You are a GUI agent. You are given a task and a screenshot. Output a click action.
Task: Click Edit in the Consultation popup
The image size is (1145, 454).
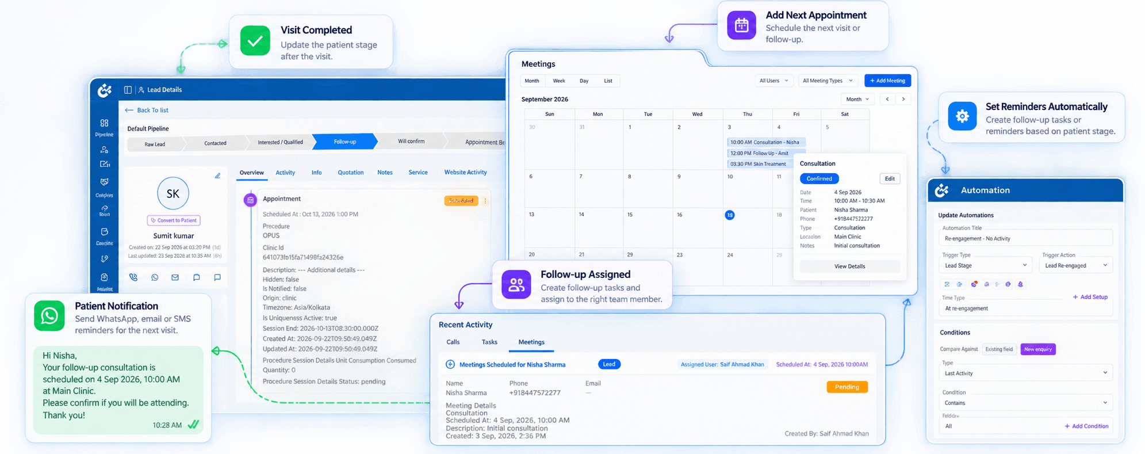point(890,179)
